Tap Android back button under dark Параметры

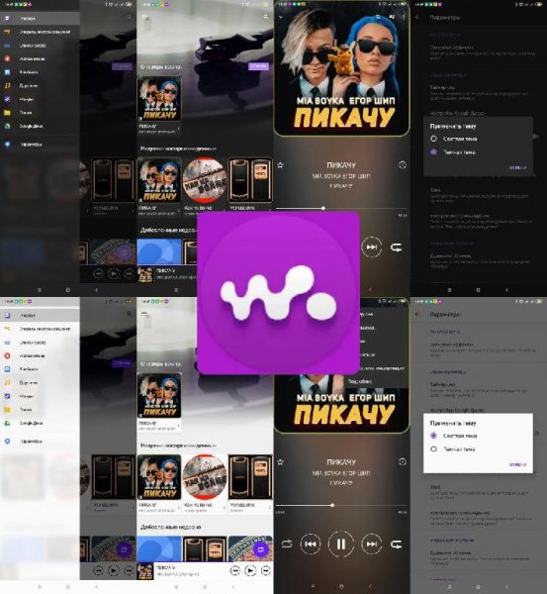pyautogui.click(x=506, y=290)
